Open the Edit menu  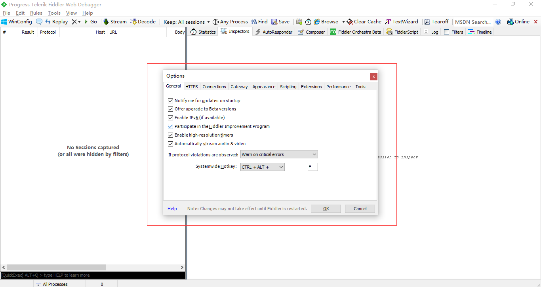coord(20,13)
